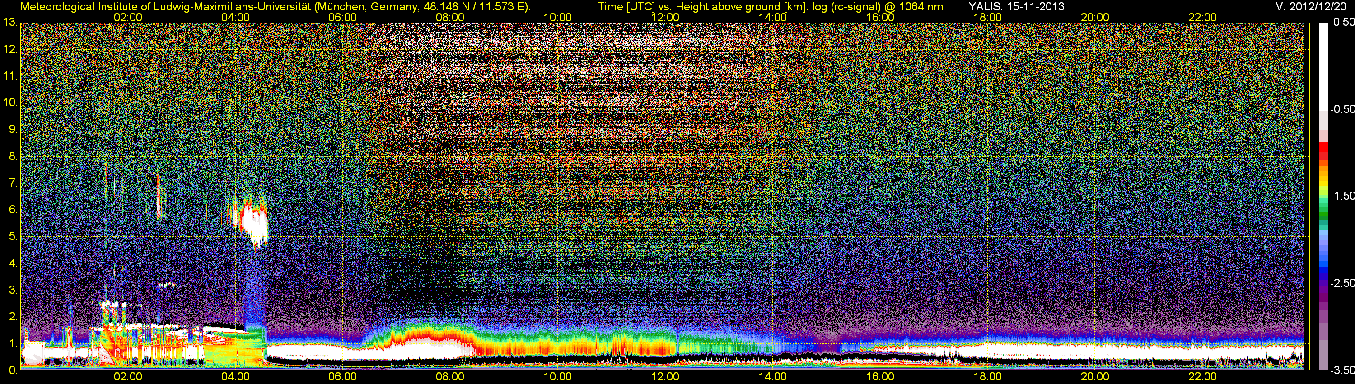
Task: Click the 4 km height axis label
Action: pos(13,263)
